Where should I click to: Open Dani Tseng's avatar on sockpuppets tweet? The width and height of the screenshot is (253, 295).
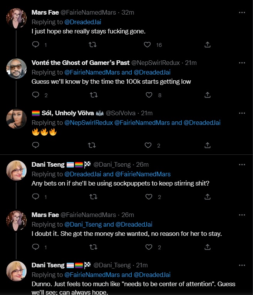click(x=17, y=171)
